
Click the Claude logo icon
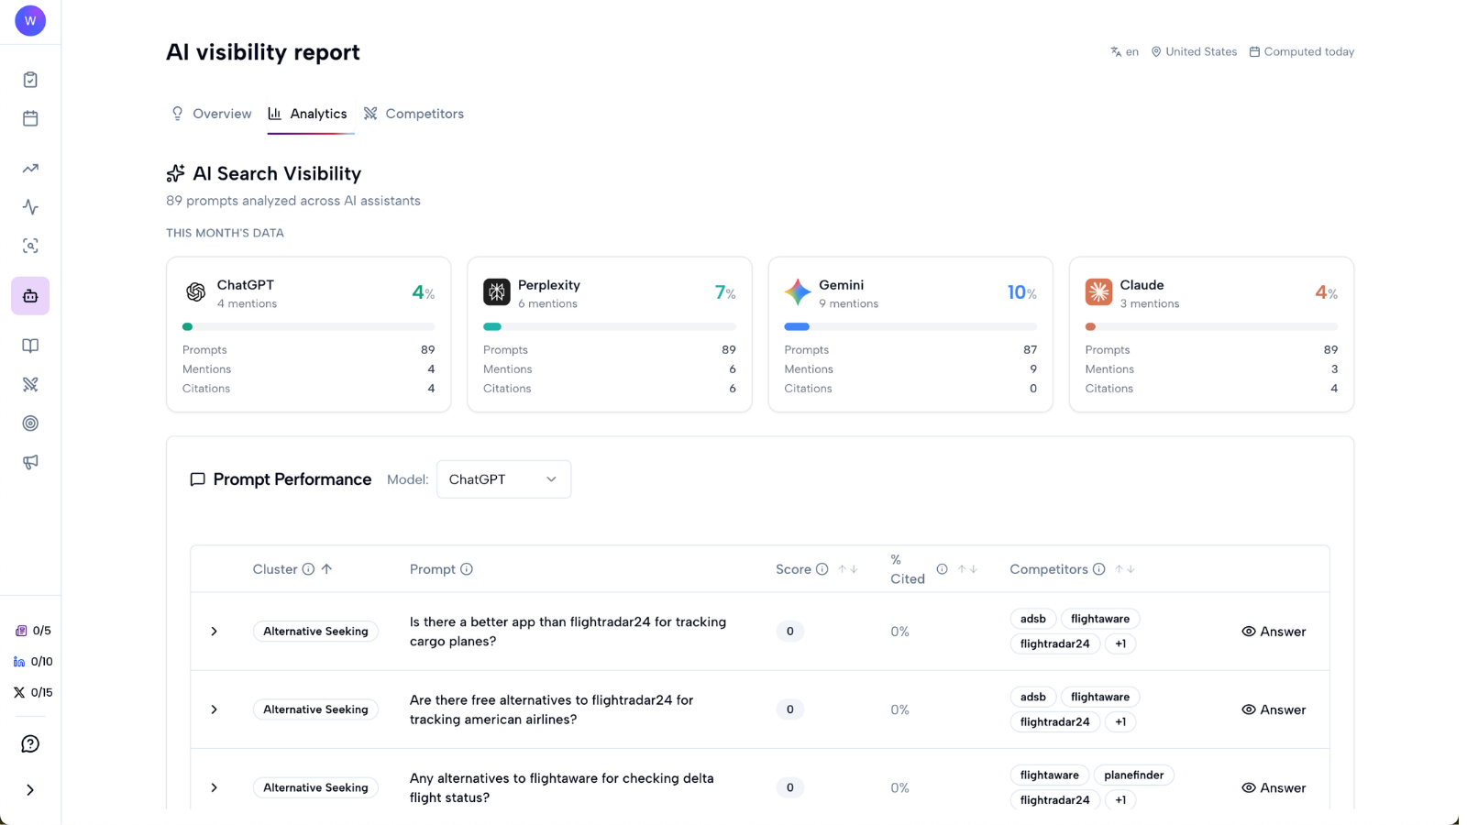[1098, 292]
